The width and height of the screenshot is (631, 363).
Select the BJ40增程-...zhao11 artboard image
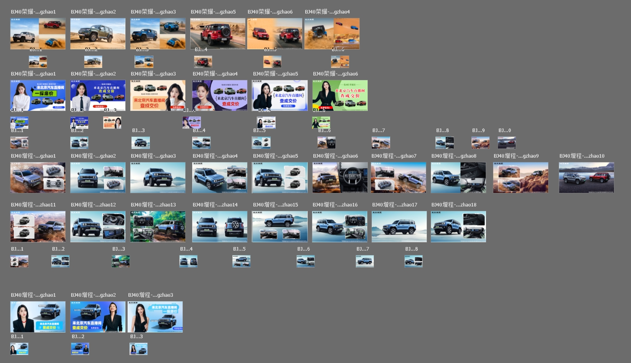point(38,227)
